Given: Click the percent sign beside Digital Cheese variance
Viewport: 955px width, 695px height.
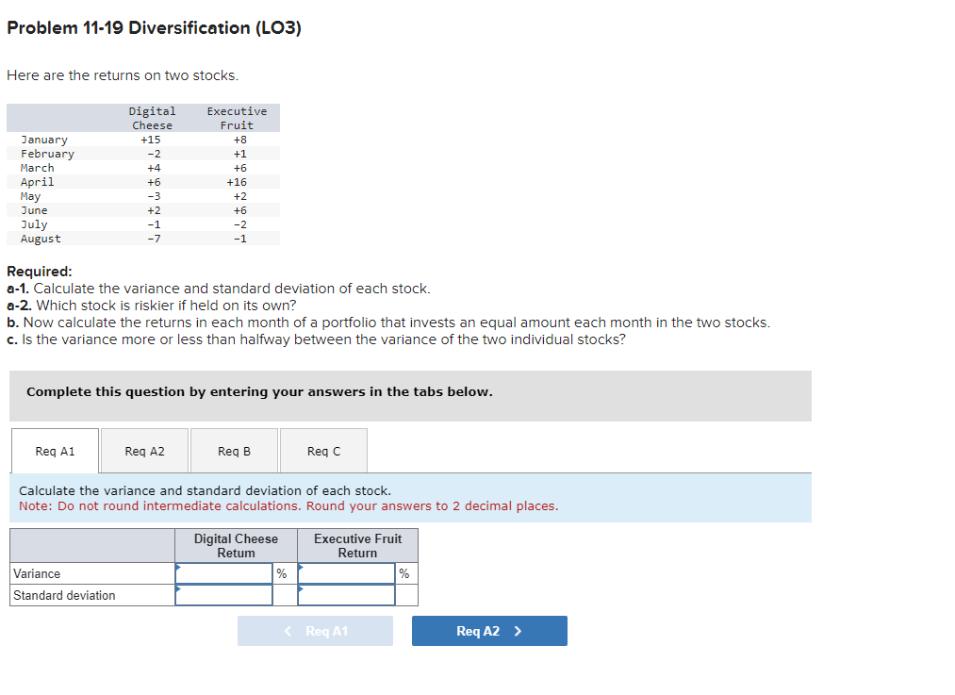Looking at the screenshot, I should point(281,572).
